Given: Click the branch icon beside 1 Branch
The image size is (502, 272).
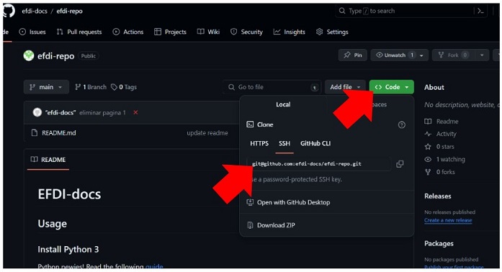Looking at the screenshot, I should (78, 87).
